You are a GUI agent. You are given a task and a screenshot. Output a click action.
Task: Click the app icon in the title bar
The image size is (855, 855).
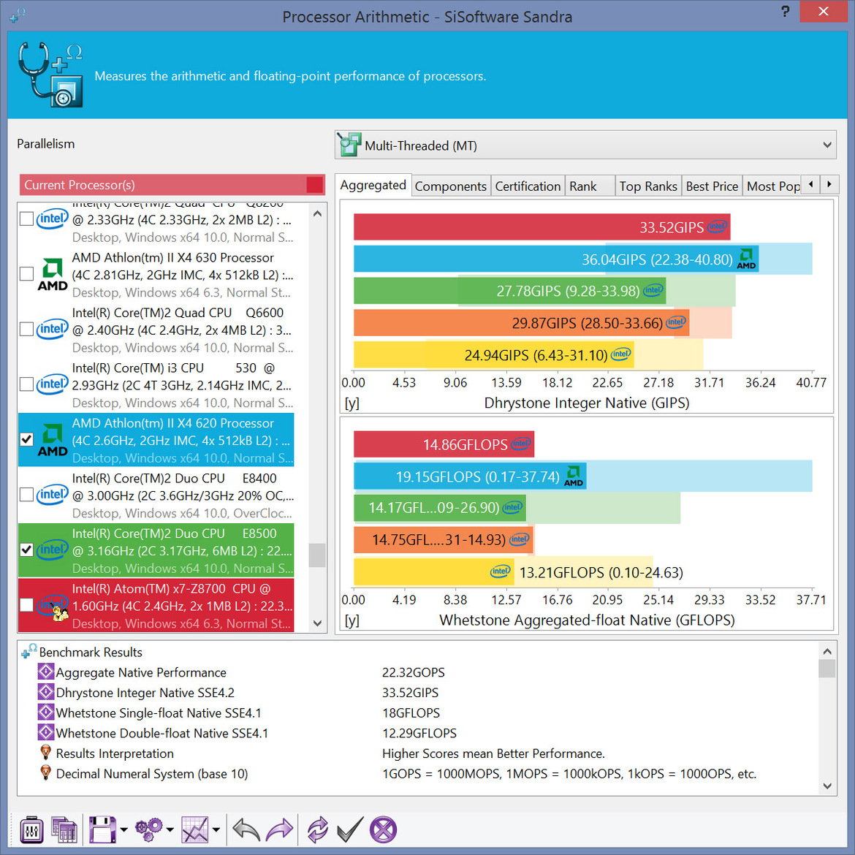pyautogui.click(x=18, y=15)
